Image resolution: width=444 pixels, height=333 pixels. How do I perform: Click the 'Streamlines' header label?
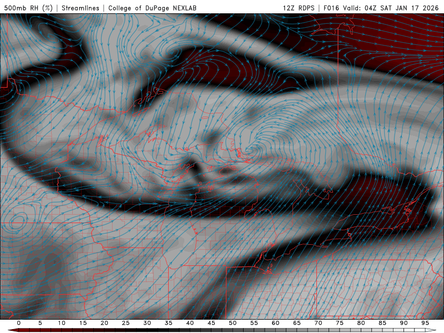coord(80,8)
